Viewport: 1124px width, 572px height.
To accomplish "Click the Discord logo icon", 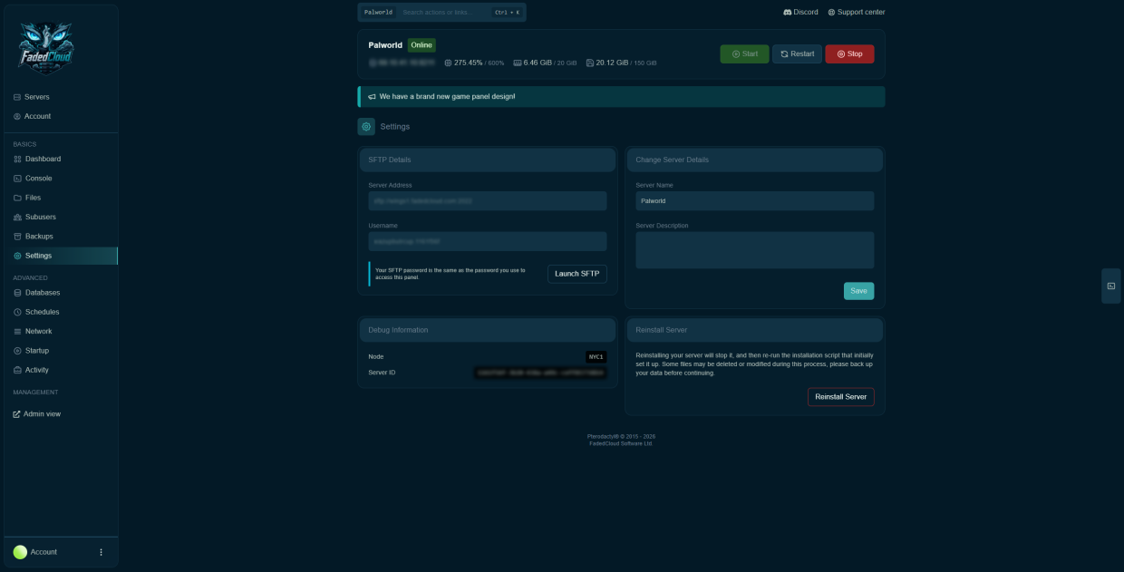I will pos(788,13).
